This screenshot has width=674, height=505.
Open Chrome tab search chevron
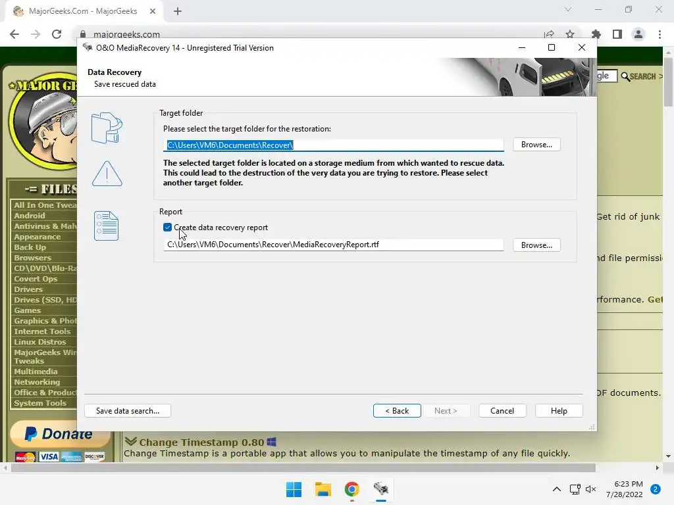pos(568,9)
